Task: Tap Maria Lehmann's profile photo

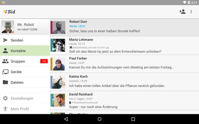Action: pos(59,45)
